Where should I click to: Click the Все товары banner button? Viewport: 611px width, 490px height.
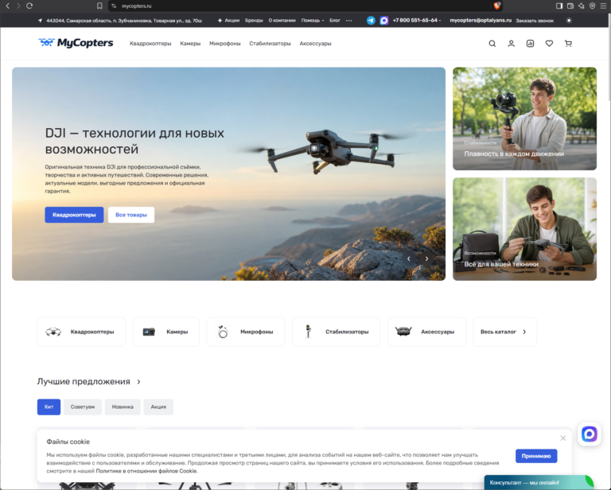tap(131, 215)
